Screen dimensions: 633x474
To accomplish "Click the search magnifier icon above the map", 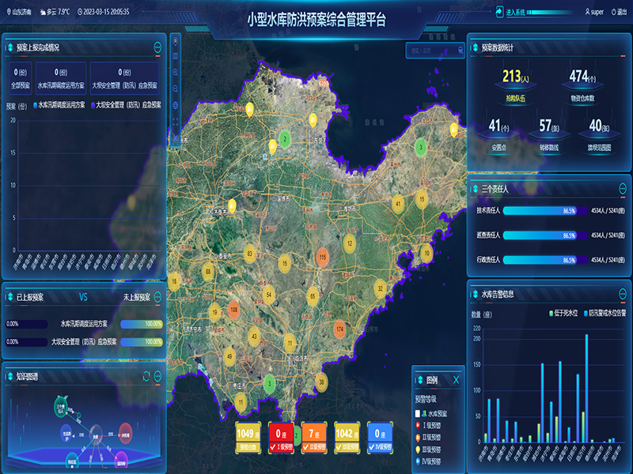I will click(461, 50).
